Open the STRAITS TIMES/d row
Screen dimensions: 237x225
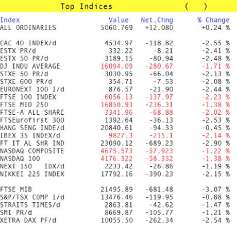coord(115,205)
